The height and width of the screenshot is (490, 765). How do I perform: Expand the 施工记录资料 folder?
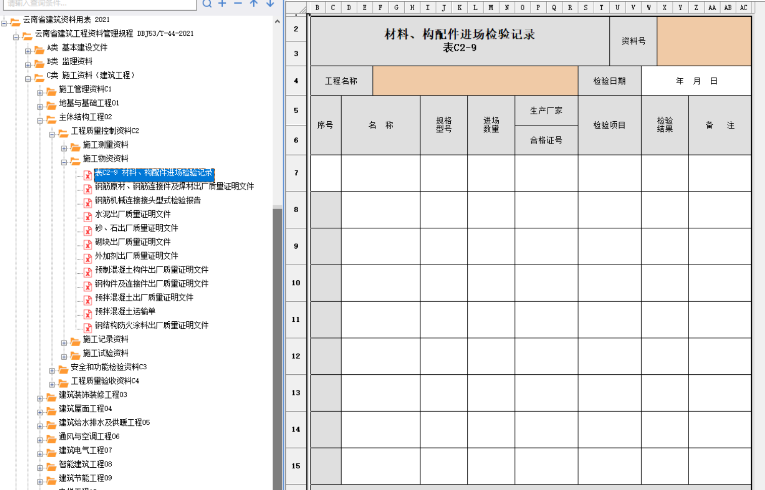(x=64, y=343)
